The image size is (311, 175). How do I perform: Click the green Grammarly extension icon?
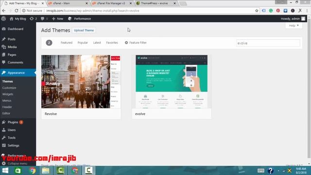click(271, 11)
